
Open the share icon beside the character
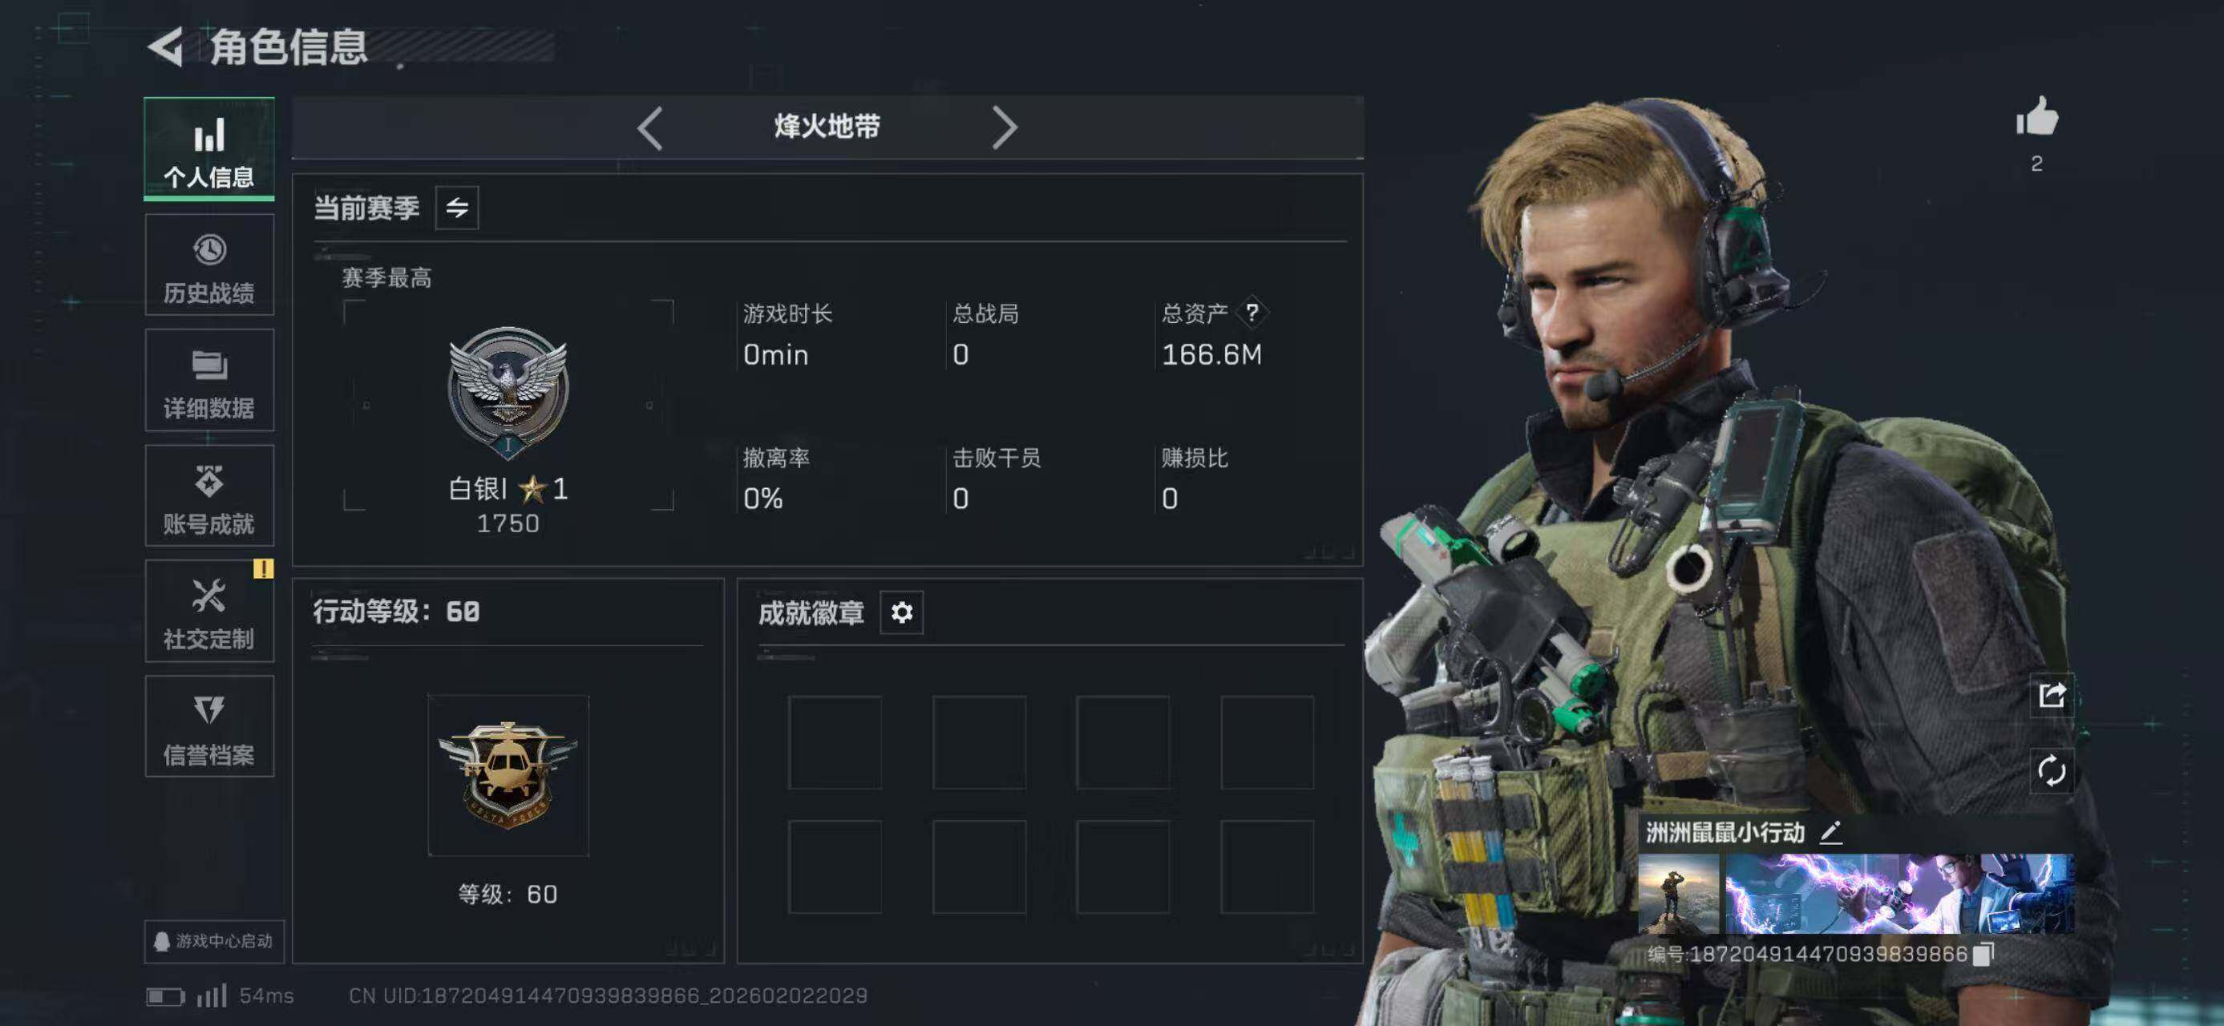pyautogui.click(x=2052, y=695)
